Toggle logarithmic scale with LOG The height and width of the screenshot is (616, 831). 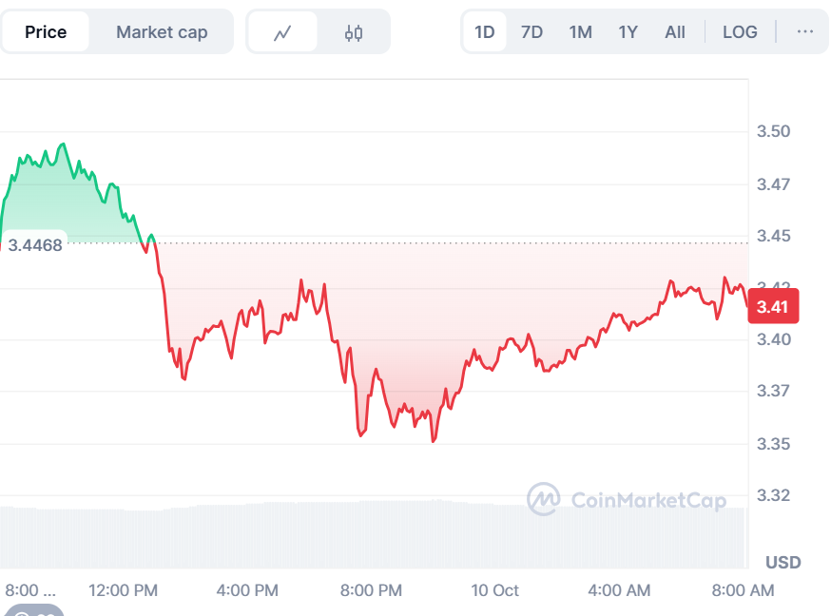point(740,31)
